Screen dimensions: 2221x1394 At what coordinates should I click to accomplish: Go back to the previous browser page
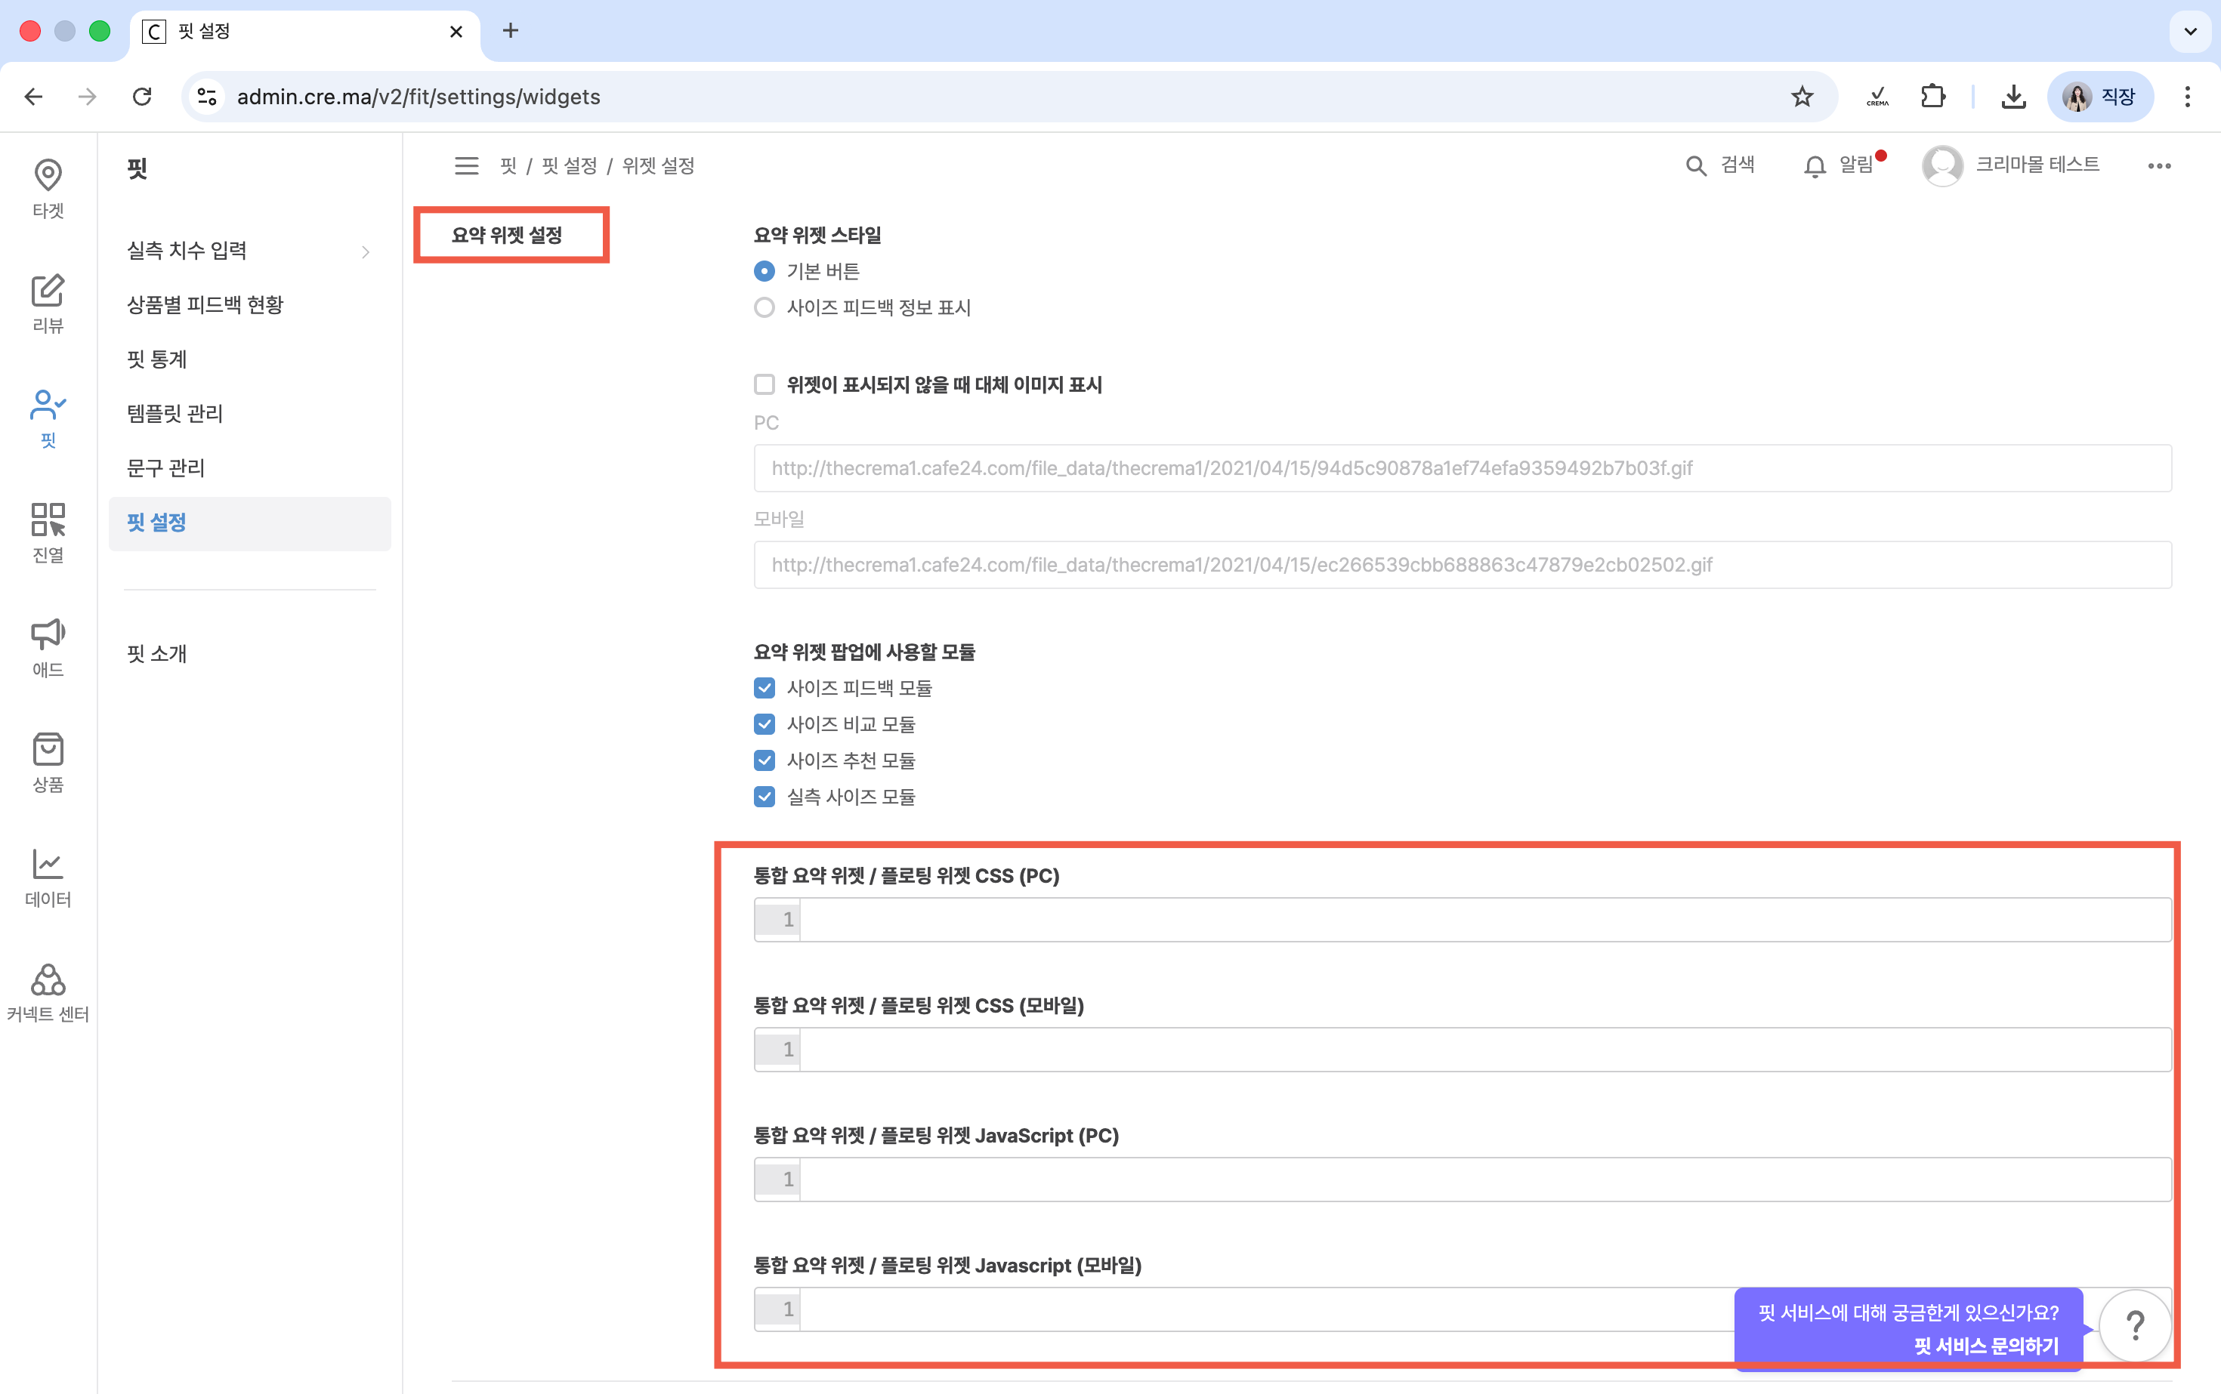point(34,97)
